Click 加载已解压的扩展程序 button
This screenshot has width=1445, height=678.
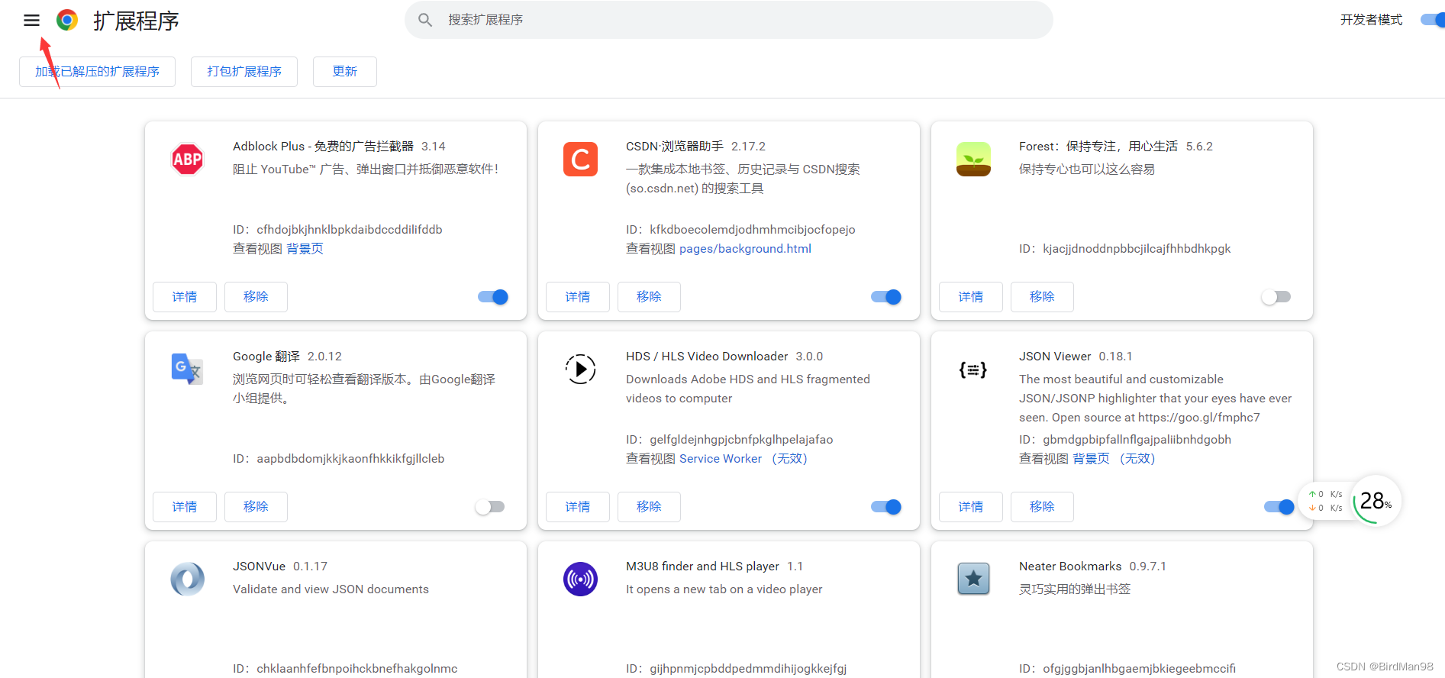click(x=97, y=72)
